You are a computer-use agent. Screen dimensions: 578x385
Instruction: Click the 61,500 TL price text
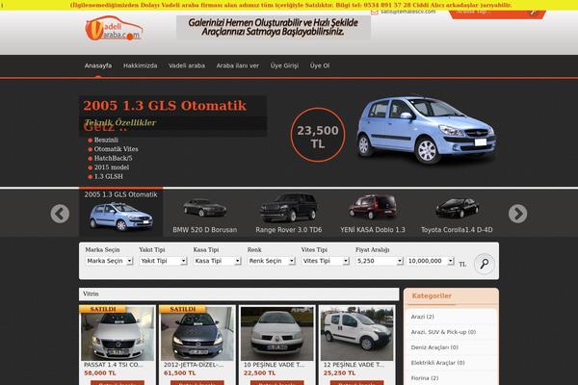pyautogui.click(x=180, y=373)
